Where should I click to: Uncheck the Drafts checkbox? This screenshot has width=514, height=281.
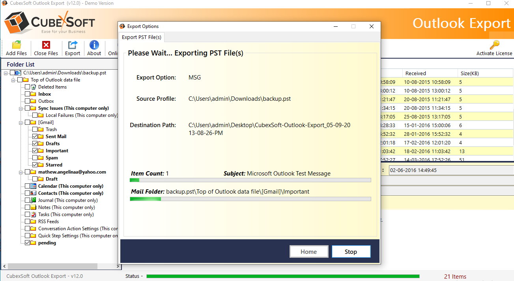click(x=35, y=144)
